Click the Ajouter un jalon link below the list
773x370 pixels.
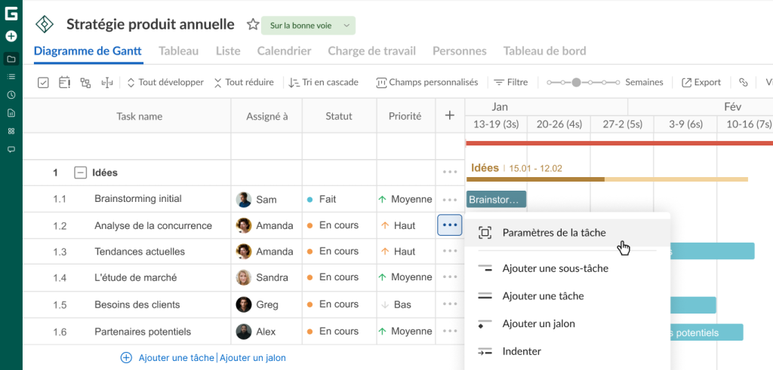click(252, 358)
